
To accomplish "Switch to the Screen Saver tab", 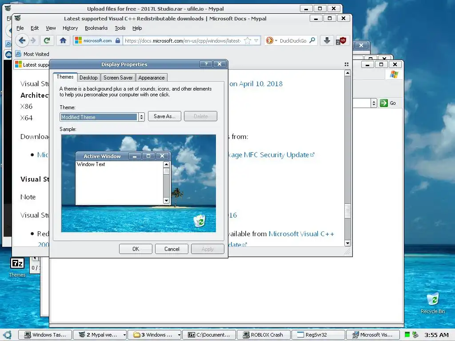I will (x=118, y=77).
